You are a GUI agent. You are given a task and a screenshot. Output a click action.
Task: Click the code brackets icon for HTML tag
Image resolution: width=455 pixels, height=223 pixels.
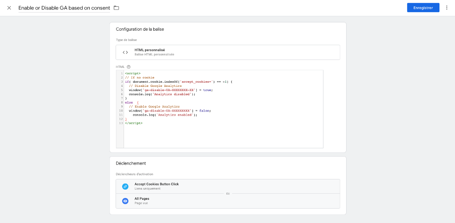tap(125, 52)
